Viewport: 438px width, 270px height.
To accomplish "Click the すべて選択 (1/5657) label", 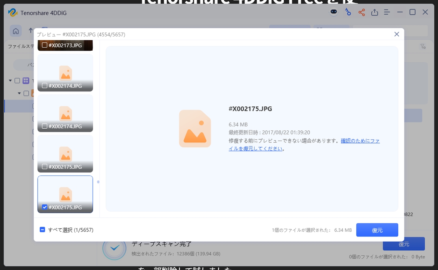I will click(x=70, y=230).
